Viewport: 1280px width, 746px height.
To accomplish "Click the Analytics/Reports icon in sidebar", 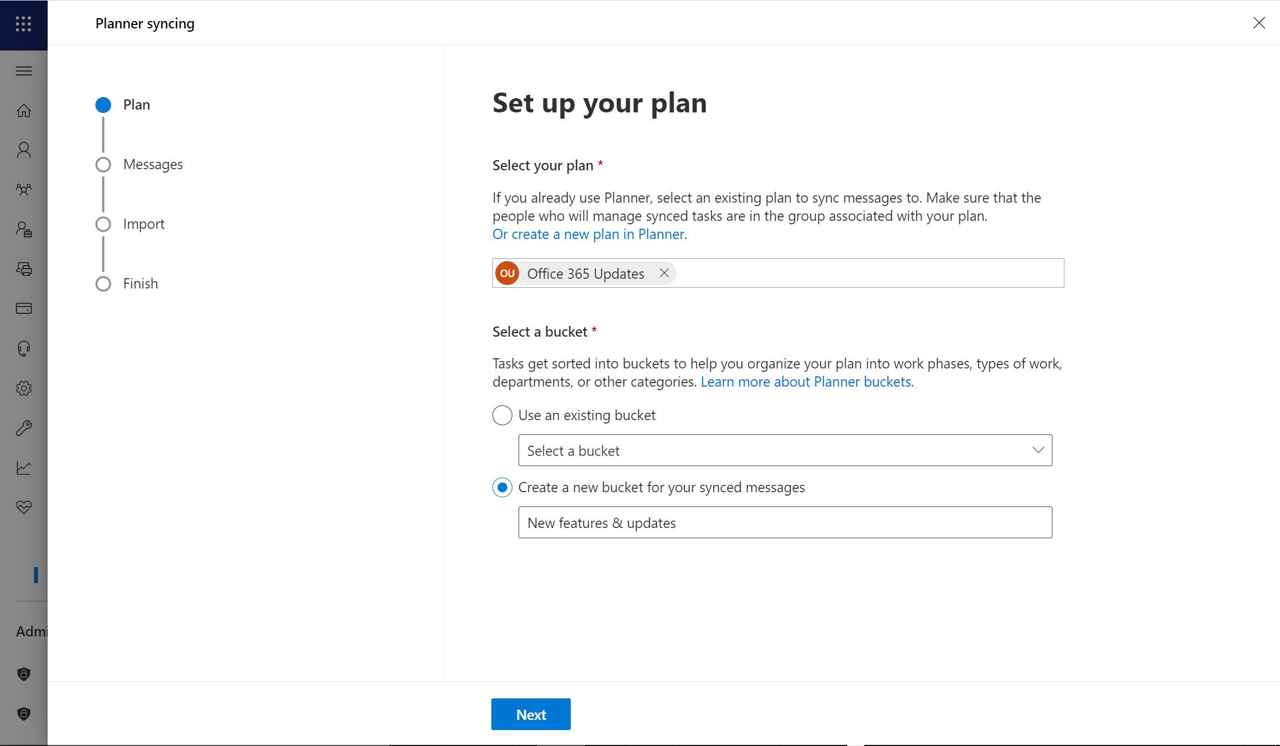I will [24, 467].
